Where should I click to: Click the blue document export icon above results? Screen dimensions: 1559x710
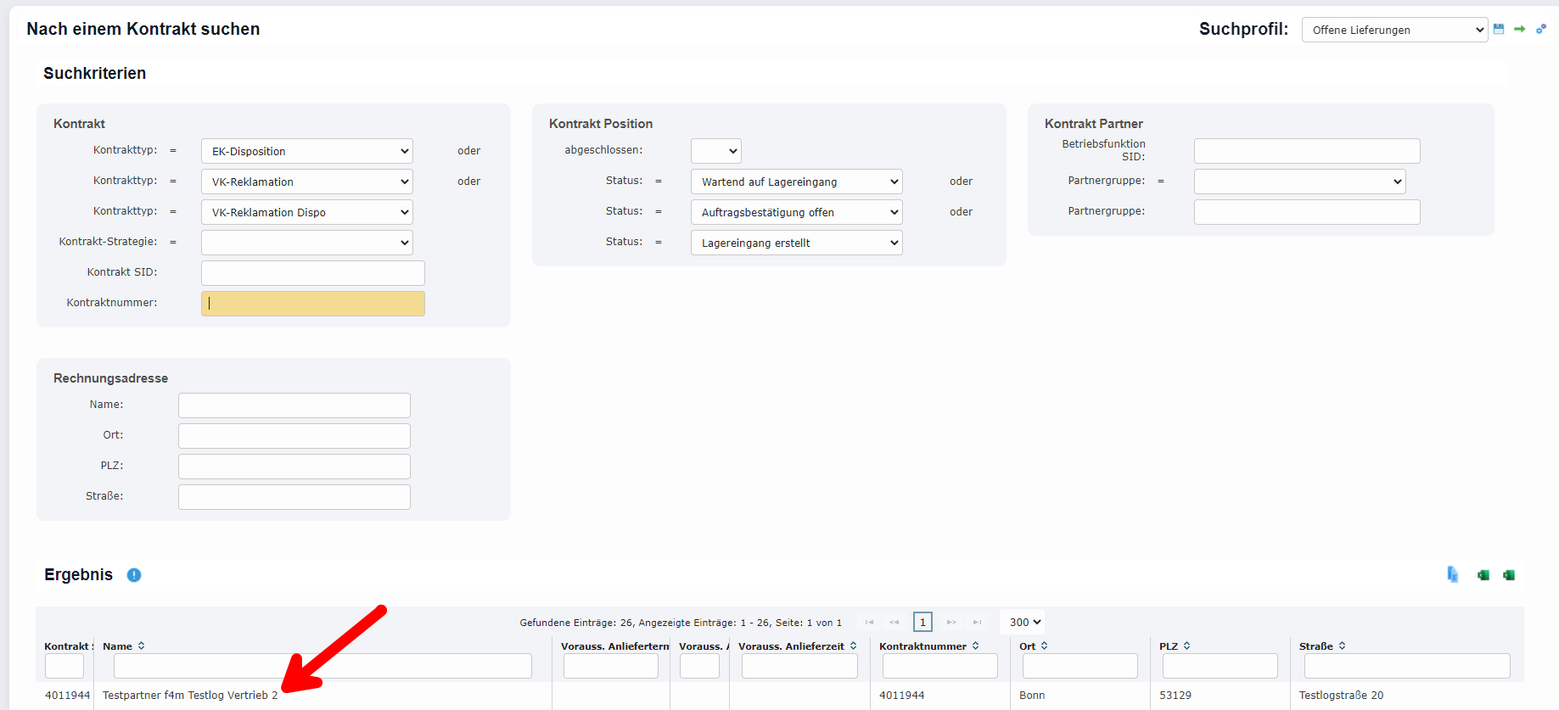pyautogui.click(x=1453, y=575)
